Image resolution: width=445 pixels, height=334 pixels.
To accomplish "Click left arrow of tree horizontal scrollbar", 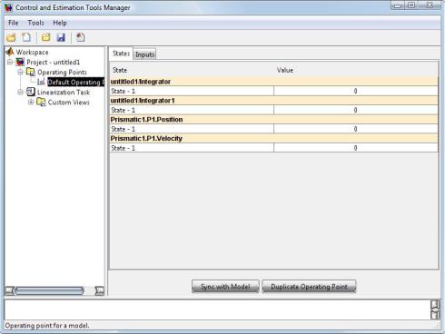I will point(9,290).
